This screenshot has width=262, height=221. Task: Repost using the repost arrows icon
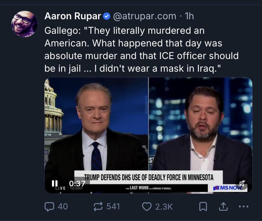pyautogui.click(x=97, y=206)
